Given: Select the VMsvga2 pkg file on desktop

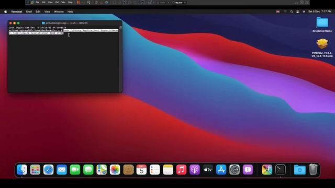Looking at the screenshot, I should (x=322, y=48).
